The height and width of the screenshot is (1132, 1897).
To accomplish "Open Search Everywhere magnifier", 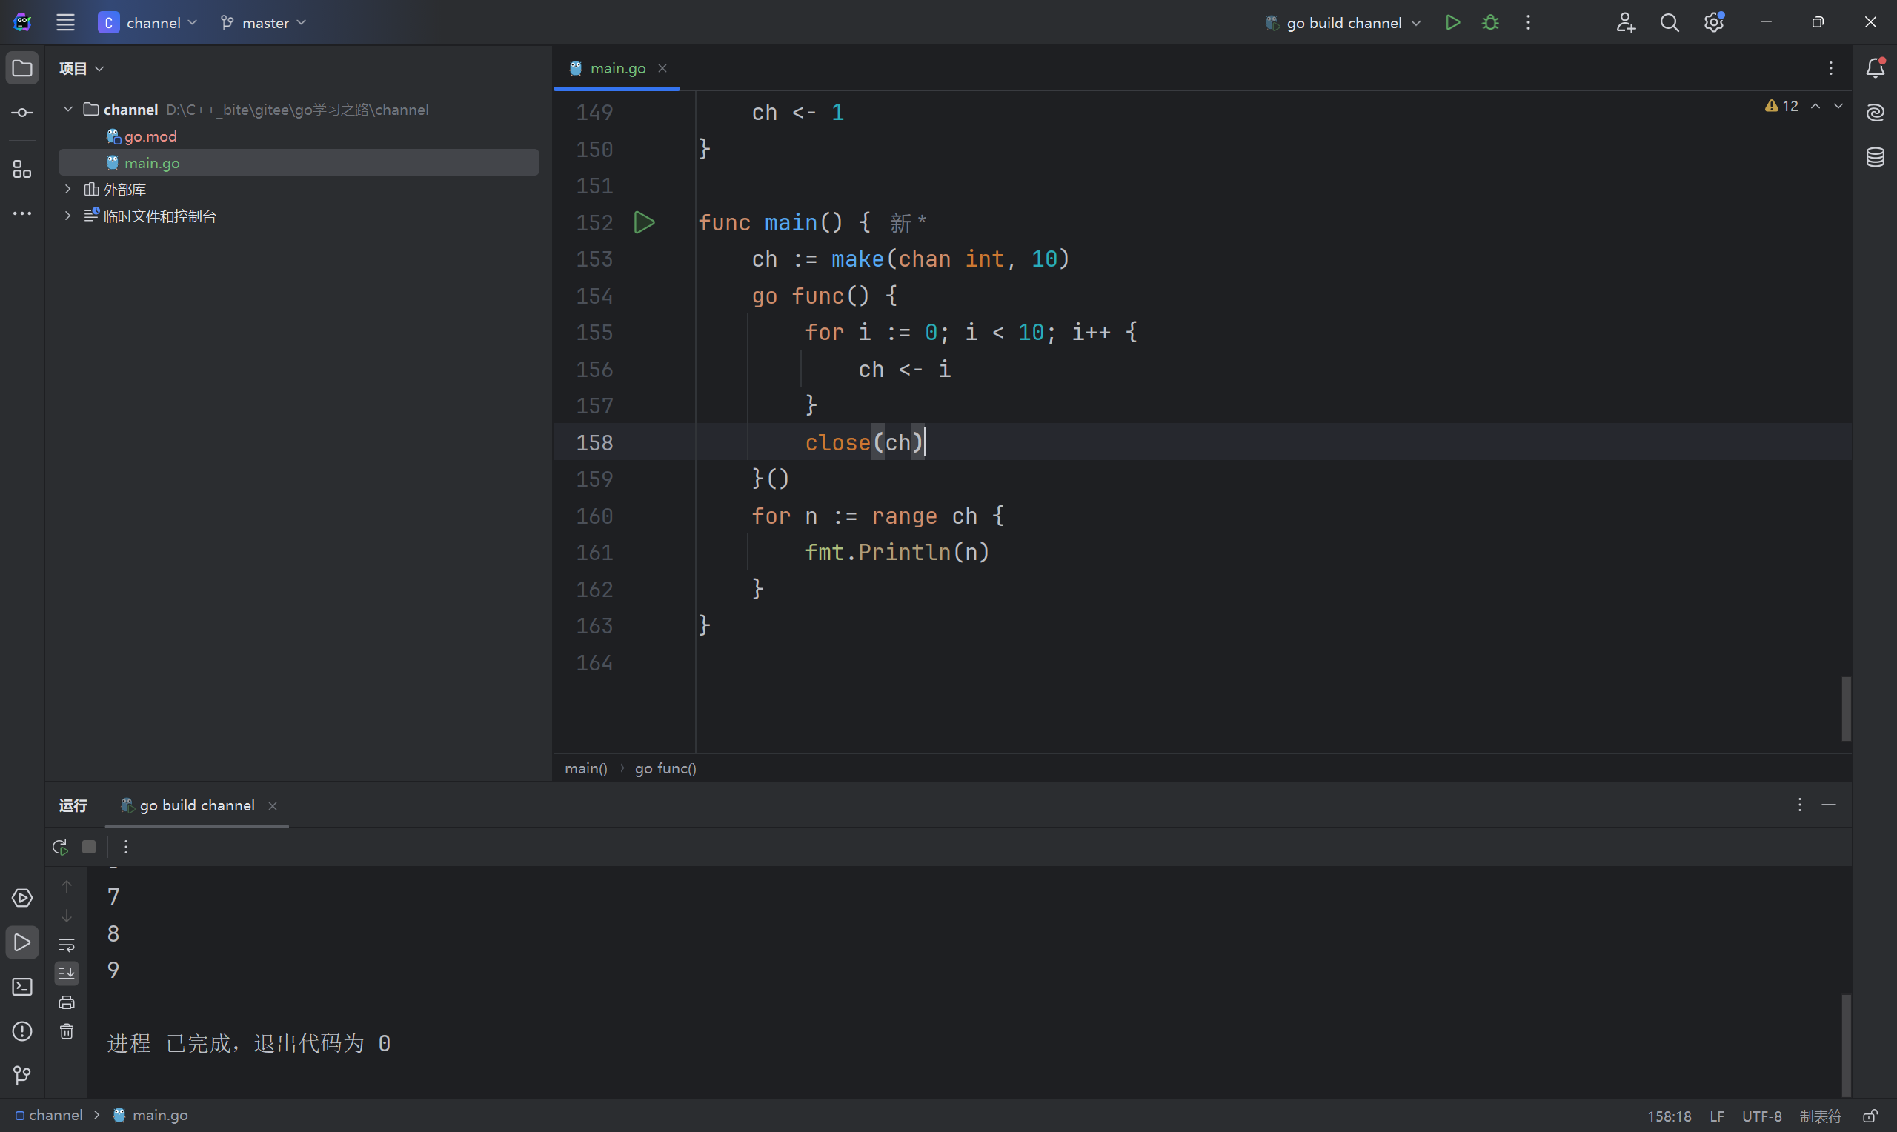I will click(1669, 22).
